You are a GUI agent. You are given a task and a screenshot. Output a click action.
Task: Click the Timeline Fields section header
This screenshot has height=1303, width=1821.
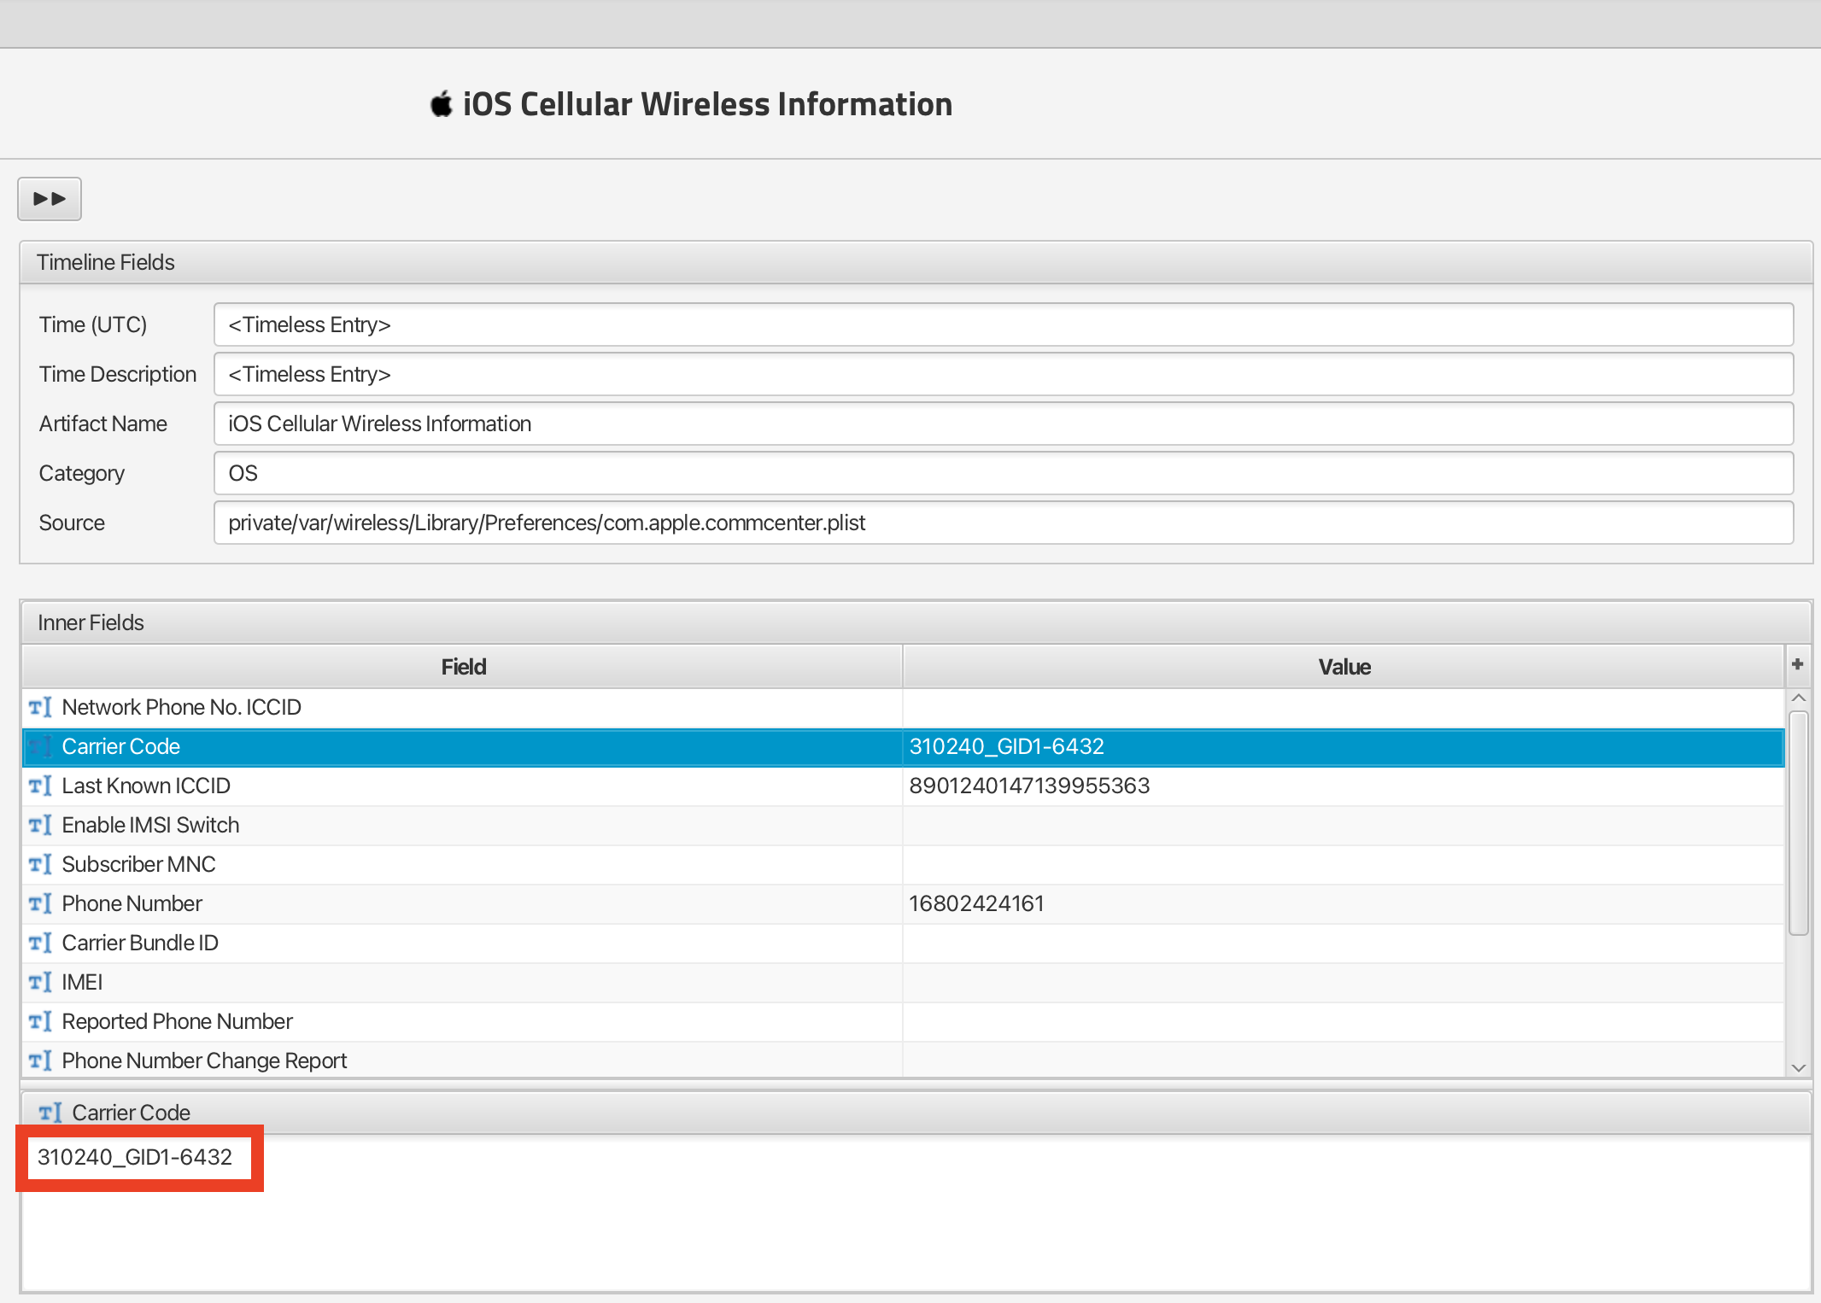point(916,262)
